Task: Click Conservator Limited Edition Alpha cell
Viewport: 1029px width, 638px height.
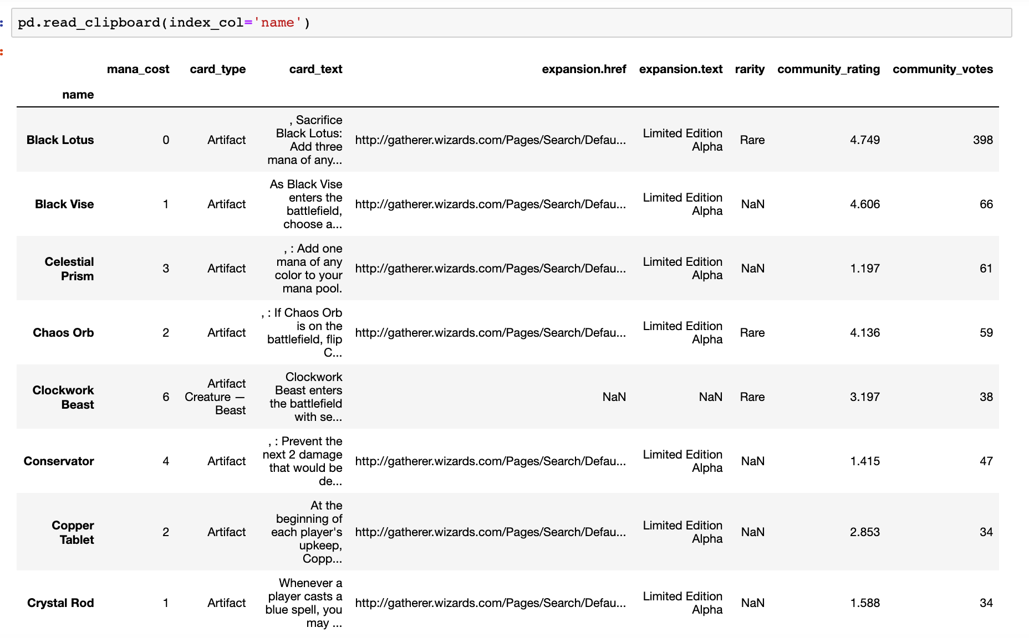Action: pyautogui.click(x=682, y=461)
